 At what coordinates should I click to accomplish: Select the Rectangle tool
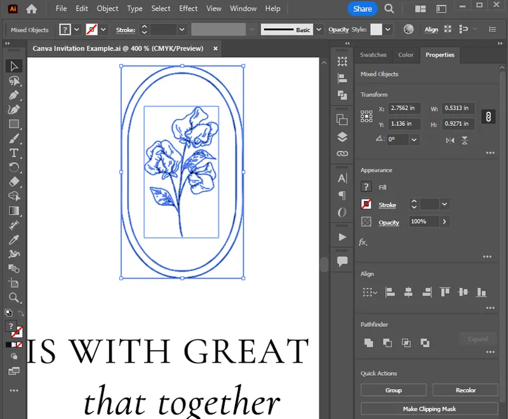point(14,124)
